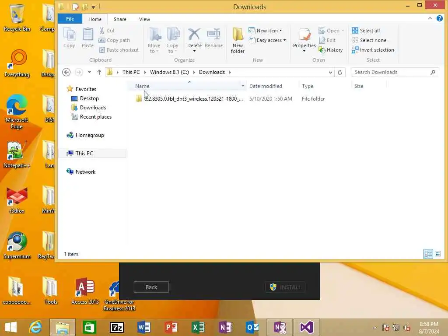Open the New item dropdown
The width and height of the screenshot is (448, 336).
pos(266,31)
